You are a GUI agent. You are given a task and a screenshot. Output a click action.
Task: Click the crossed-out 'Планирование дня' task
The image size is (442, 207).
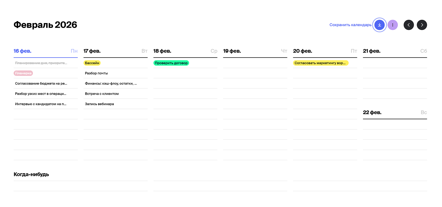pyautogui.click(x=41, y=63)
